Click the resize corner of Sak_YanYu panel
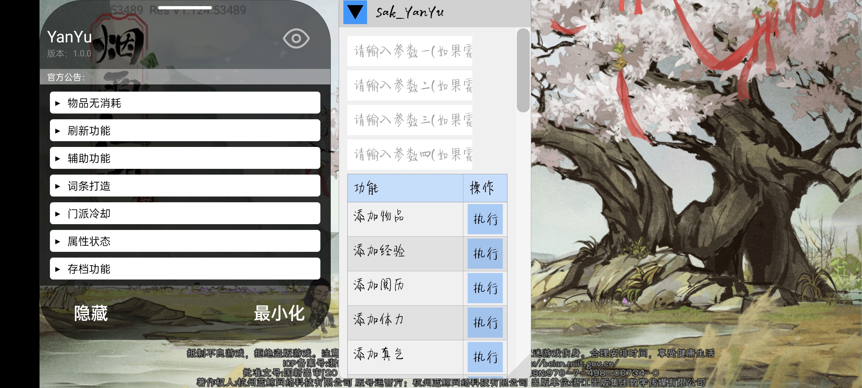Viewport: 862px width, 388px height. (x=523, y=370)
